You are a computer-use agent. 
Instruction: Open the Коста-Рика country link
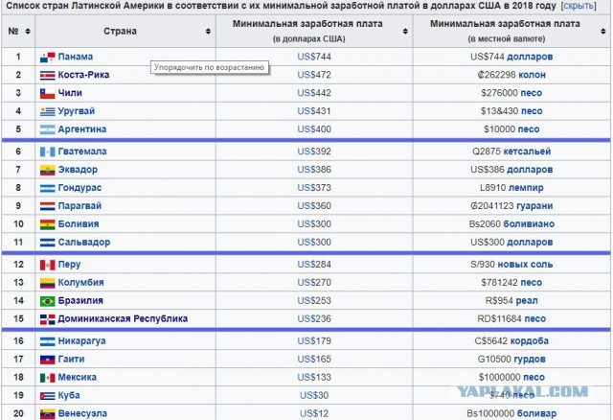tap(83, 75)
